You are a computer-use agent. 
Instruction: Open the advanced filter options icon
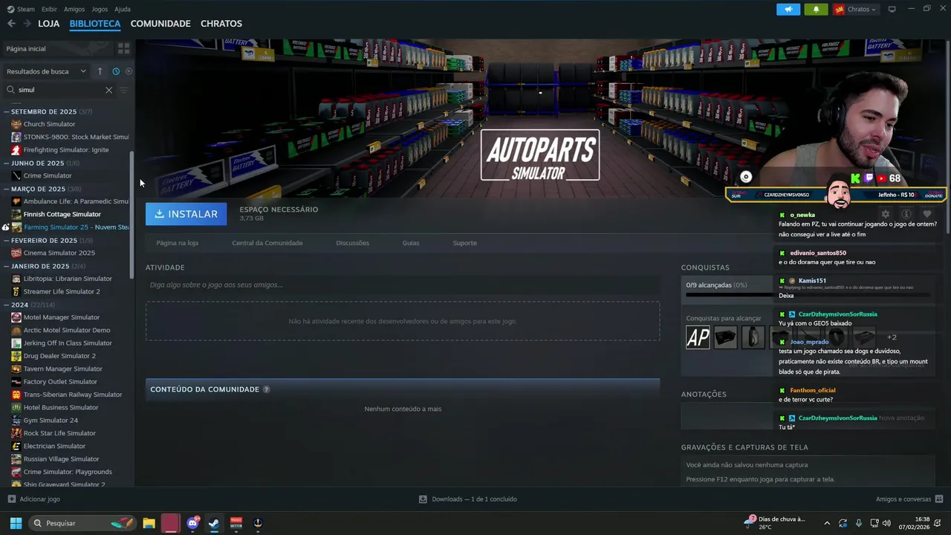tap(124, 90)
